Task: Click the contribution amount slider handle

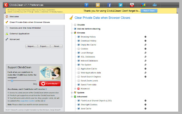Action: tap(12, 81)
